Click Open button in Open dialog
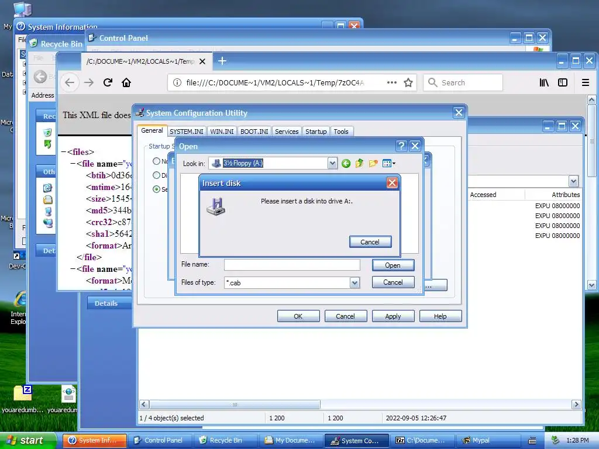The height and width of the screenshot is (449, 599). click(x=393, y=265)
